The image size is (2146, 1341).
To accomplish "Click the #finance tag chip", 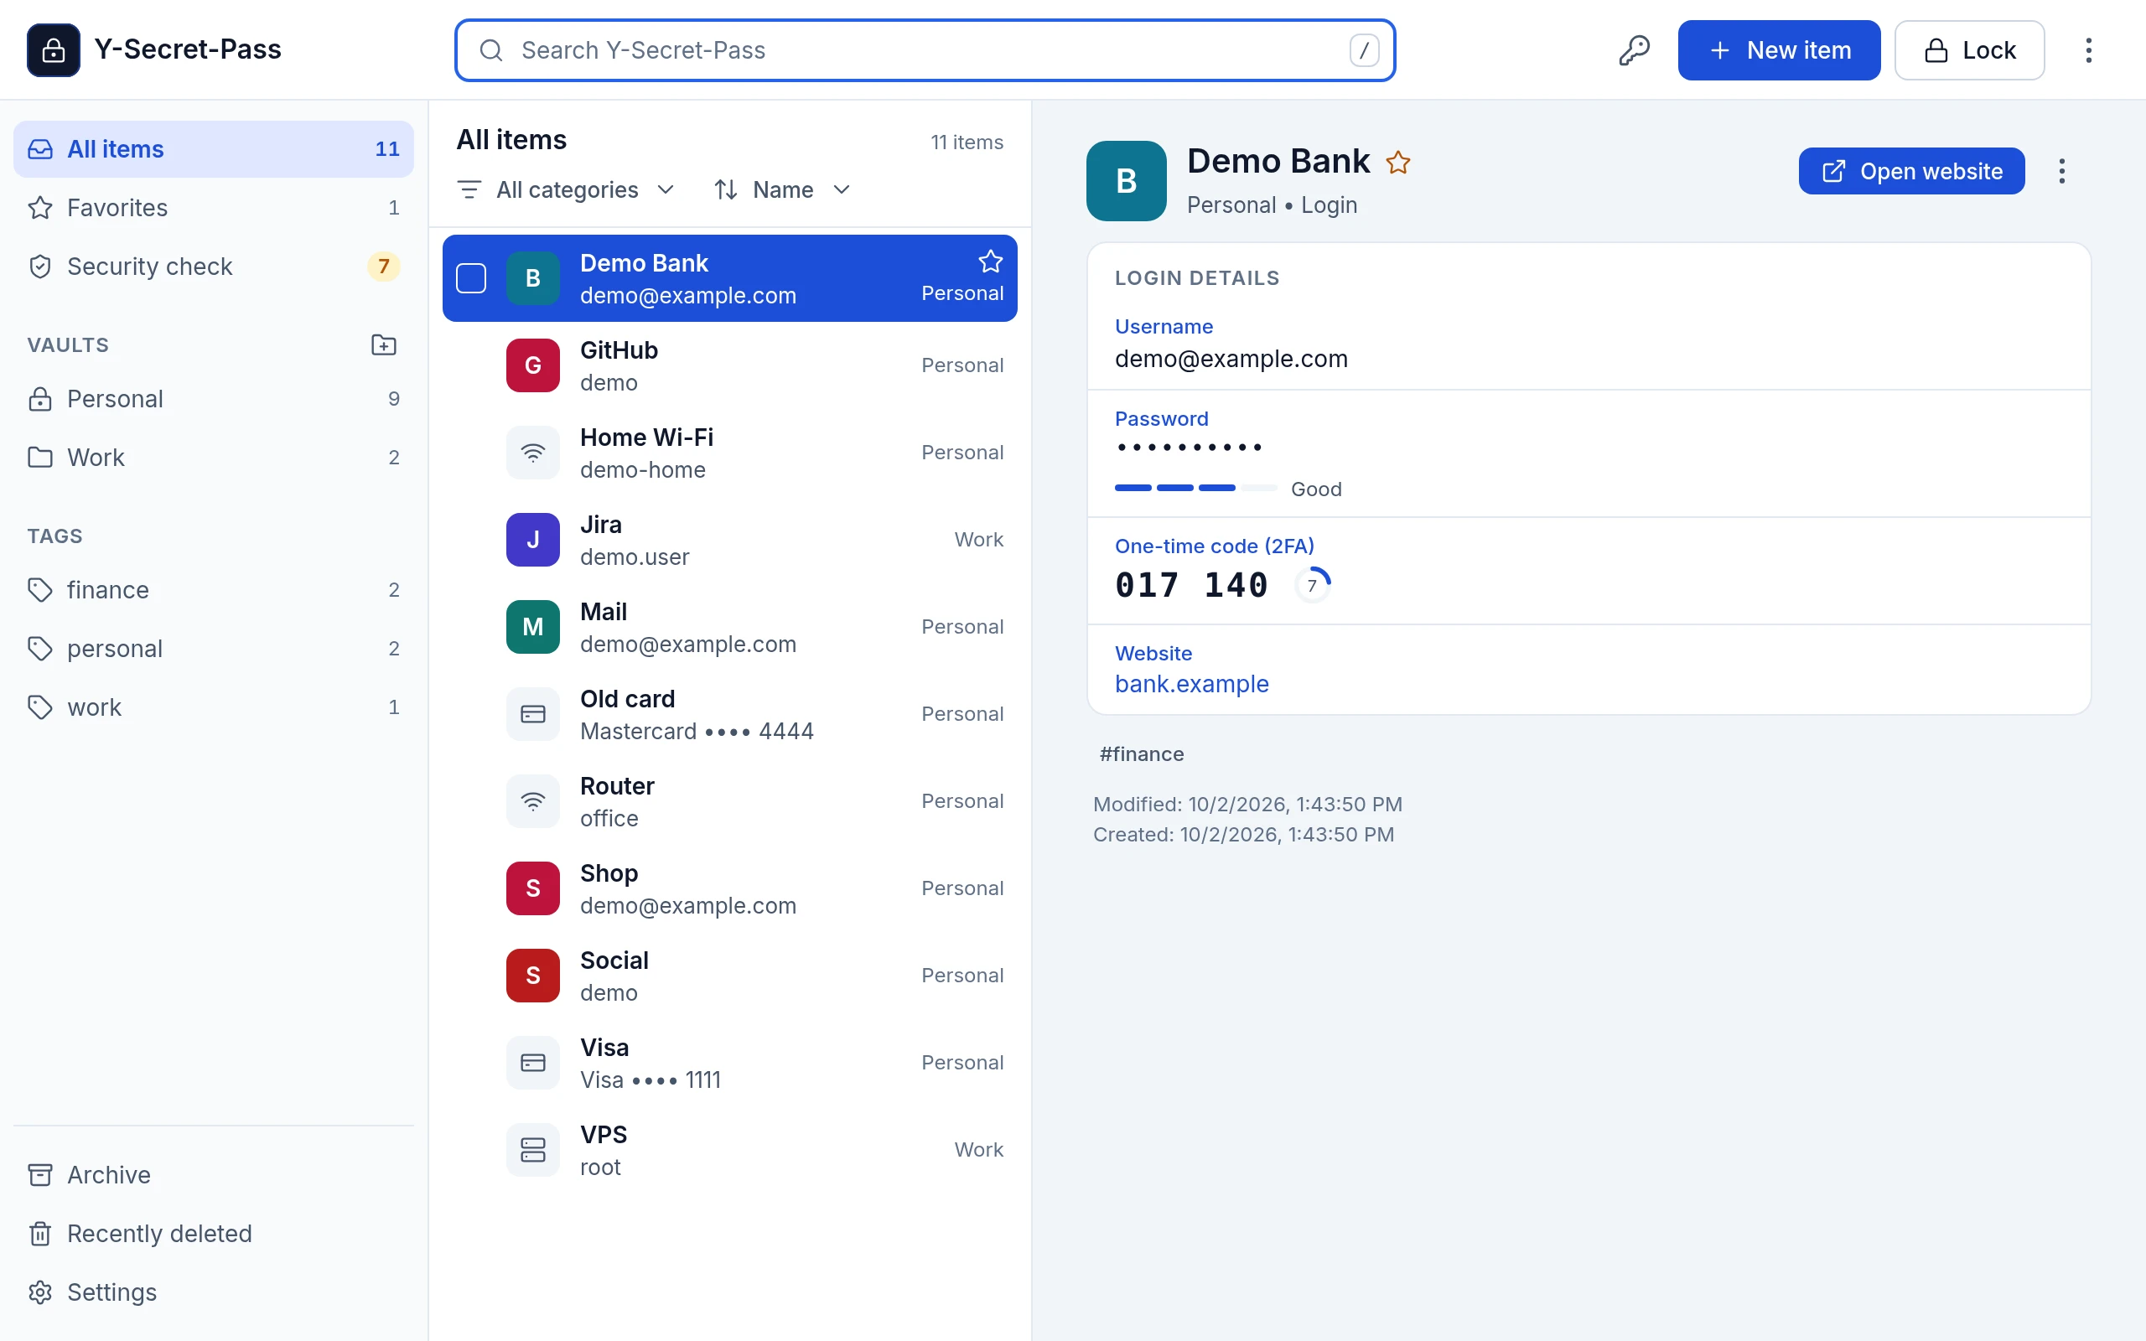I will (1141, 753).
